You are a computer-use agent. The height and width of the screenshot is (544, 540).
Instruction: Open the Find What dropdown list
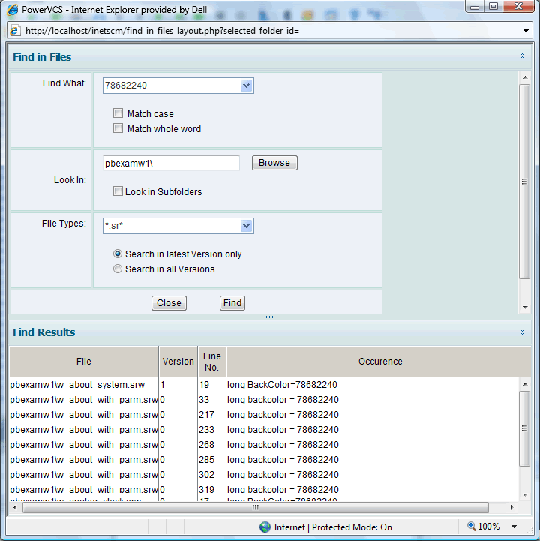tap(246, 86)
